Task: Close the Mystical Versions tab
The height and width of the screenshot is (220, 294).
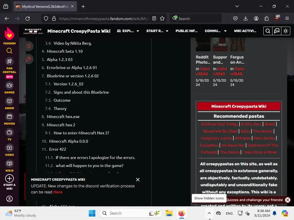Action: pyautogui.click(x=72, y=6)
